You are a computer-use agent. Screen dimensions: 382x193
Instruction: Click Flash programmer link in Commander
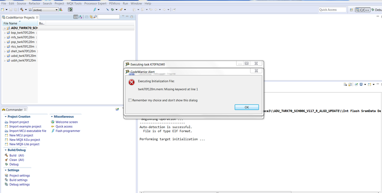click(68, 131)
